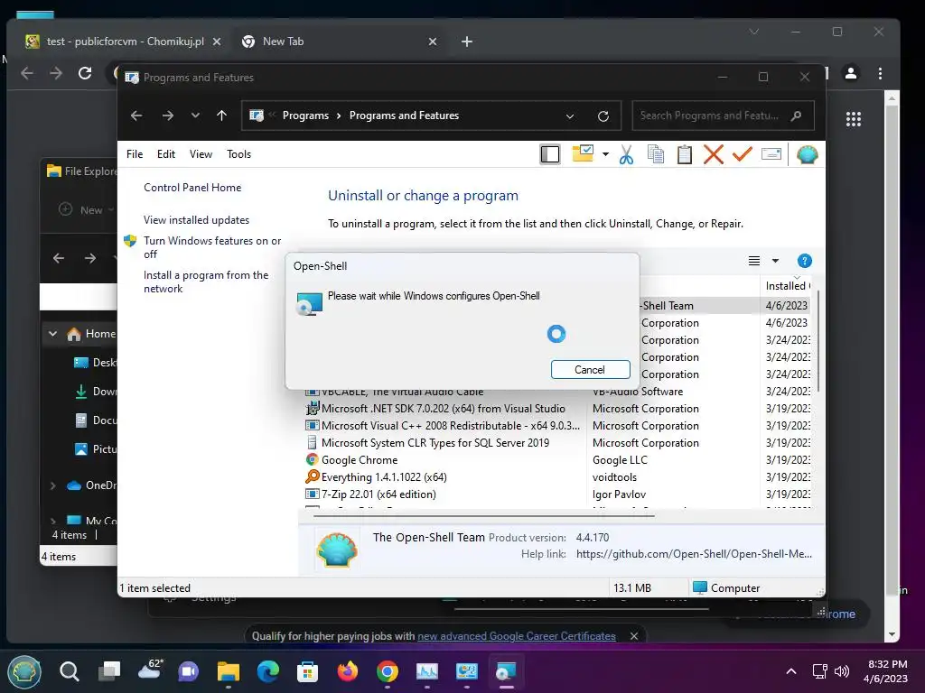
Task: Click the Open-Shell GitHub help link
Action: click(x=694, y=554)
